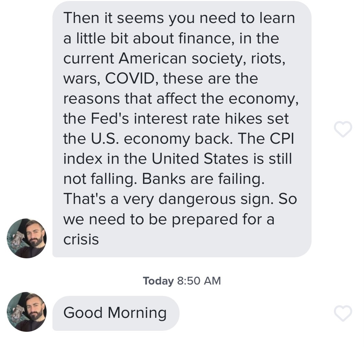The width and height of the screenshot is (364, 347).
Task: Click the Today 8:50 AM timestamp
Action: (182, 281)
